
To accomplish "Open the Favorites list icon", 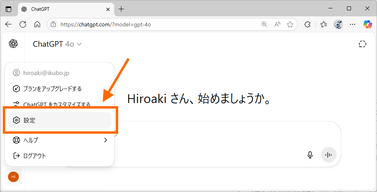I will coord(324,24).
